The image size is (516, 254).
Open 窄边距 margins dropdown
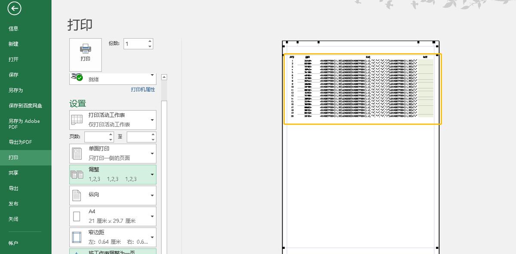(x=113, y=237)
